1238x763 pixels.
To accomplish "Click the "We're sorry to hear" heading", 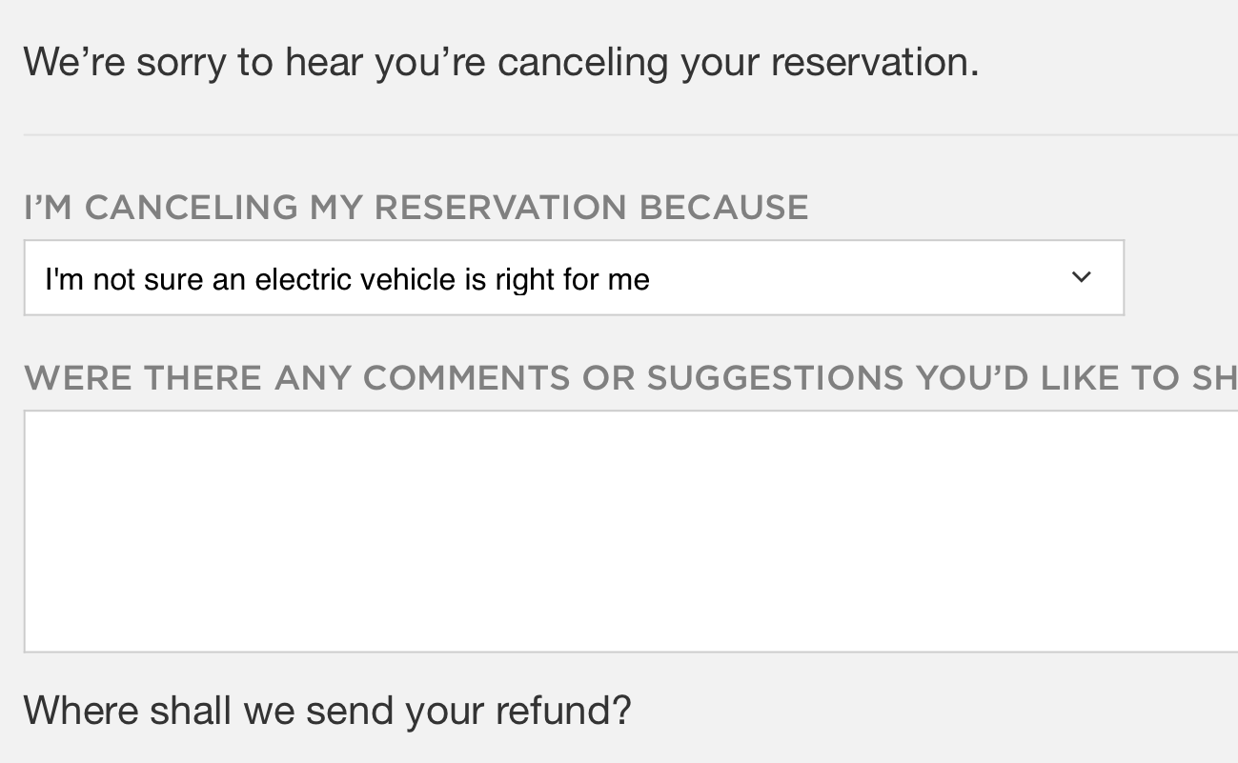I will 500,62.
